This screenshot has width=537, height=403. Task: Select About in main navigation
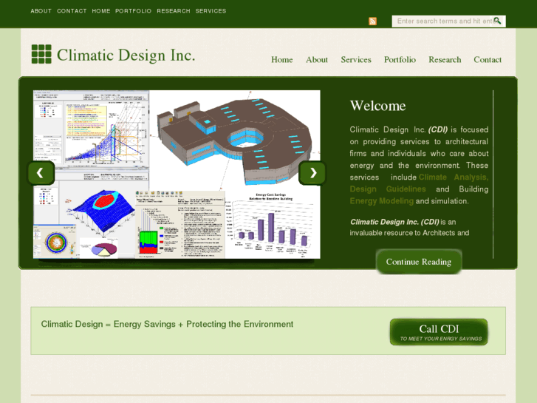[x=317, y=60]
